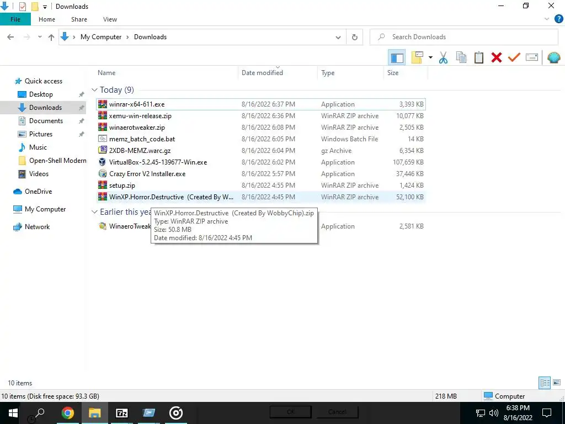The width and height of the screenshot is (565, 424).
Task: Toggle the navigation pane button in toolbar
Action: tap(397, 57)
